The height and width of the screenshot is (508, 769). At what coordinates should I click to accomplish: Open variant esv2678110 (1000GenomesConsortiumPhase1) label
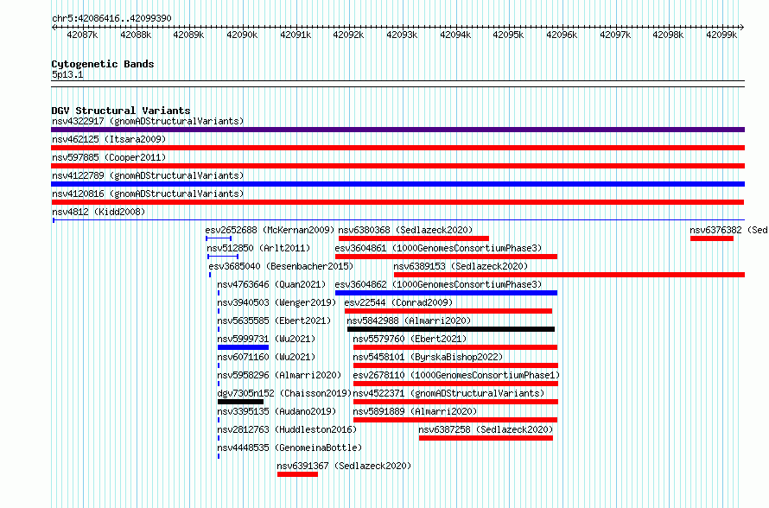(x=456, y=375)
